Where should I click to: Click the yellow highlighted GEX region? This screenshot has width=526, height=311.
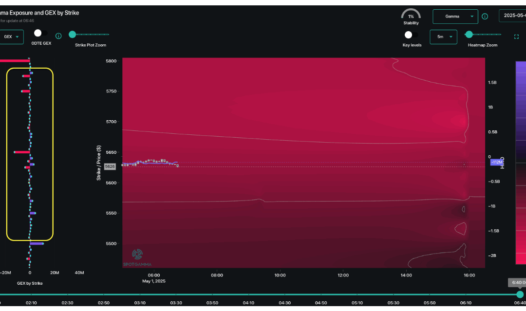pos(29,155)
